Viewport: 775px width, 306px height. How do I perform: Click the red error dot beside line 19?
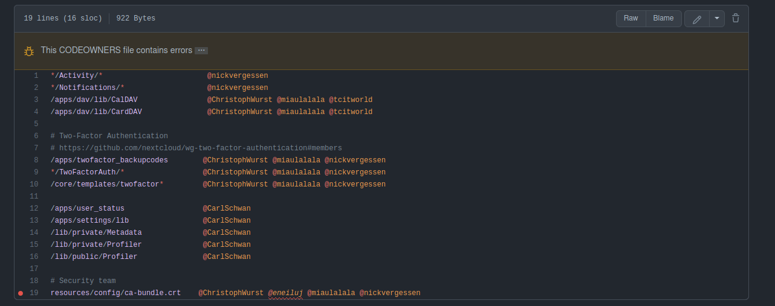coord(21,293)
